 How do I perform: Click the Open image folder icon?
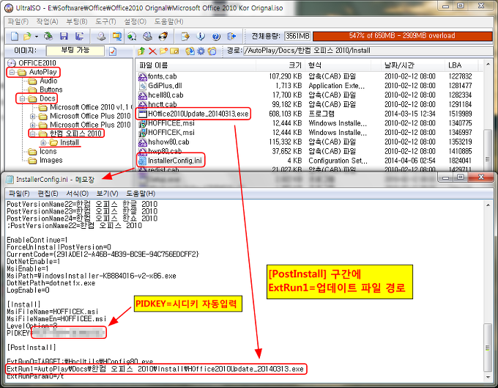pyautogui.click(x=28, y=36)
